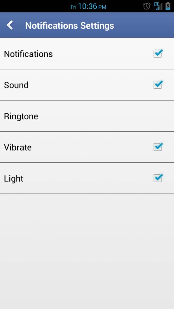Tap the LTE signal strength icon
The width and height of the screenshot is (174, 309).
click(x=159, y=6)
